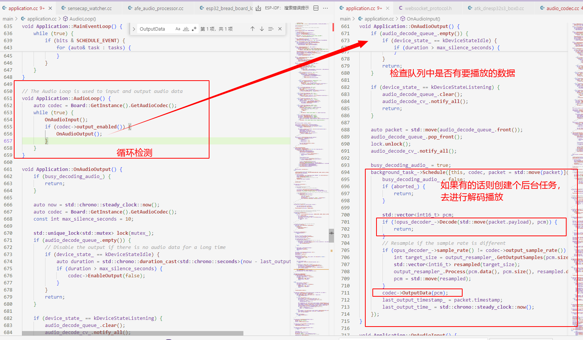Switch to the sensecap_watcher.cc tab

[x=89, y=8]
